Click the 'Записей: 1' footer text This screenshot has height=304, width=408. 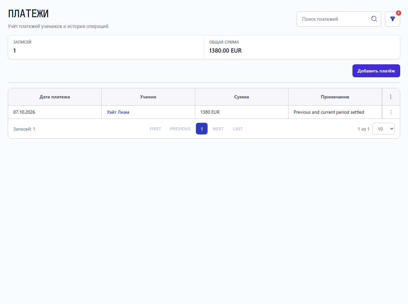[x=24, y=129]
